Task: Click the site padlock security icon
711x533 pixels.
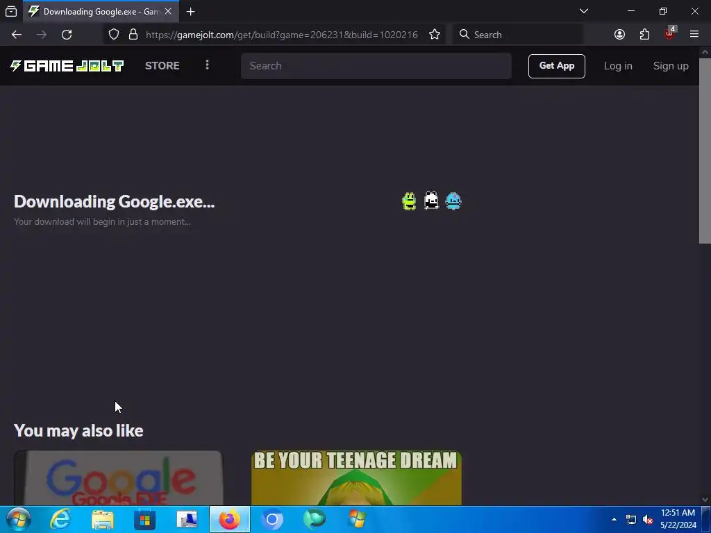Action: pos(133,35)
